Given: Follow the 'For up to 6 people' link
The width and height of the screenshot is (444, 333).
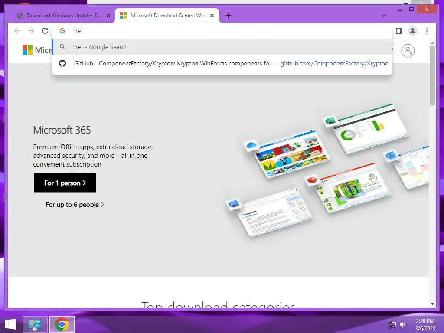Looking at the screenshot, I should [75, 205].
